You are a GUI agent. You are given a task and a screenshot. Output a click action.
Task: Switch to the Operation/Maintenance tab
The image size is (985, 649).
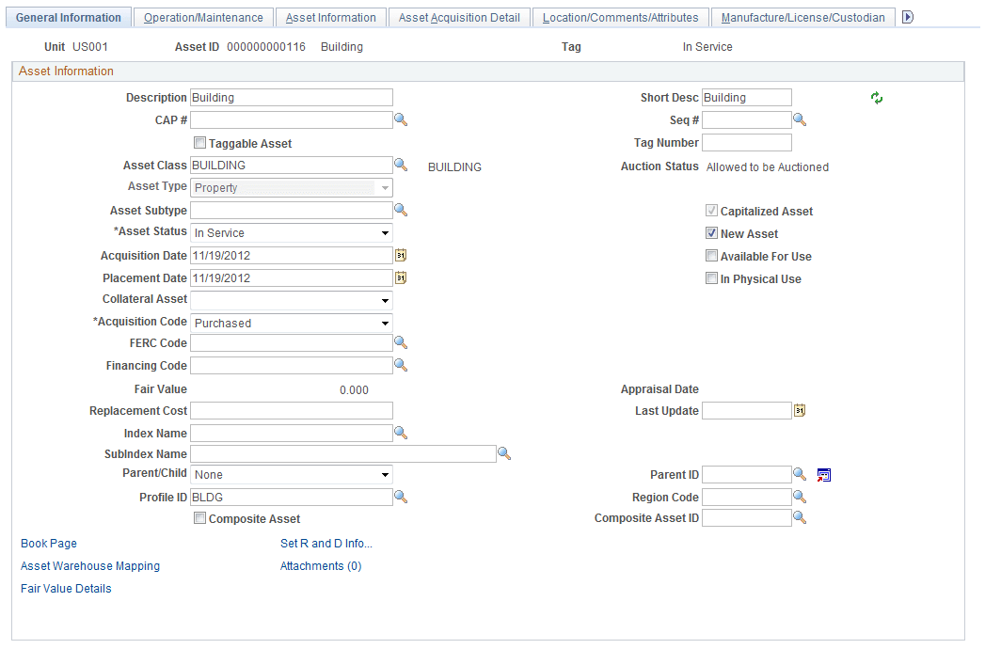click(x=201, y=16)
